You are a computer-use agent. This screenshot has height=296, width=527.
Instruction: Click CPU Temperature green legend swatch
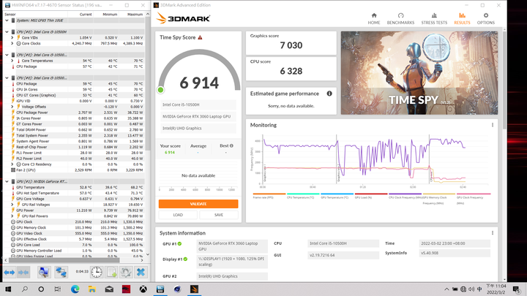tap(303, 194)
